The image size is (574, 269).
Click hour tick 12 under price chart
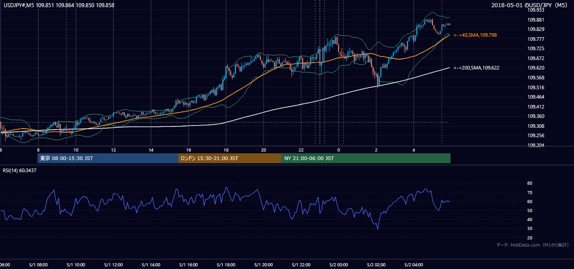click(x=113, y=150)
